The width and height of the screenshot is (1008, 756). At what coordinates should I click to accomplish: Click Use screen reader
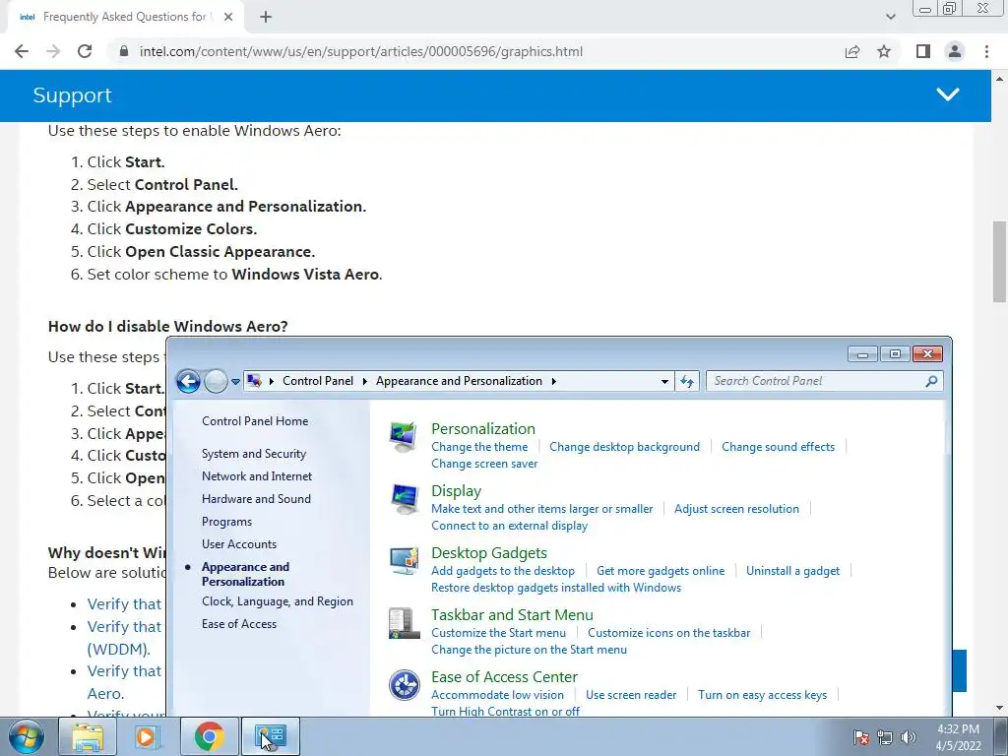click(x=631, y=695)
